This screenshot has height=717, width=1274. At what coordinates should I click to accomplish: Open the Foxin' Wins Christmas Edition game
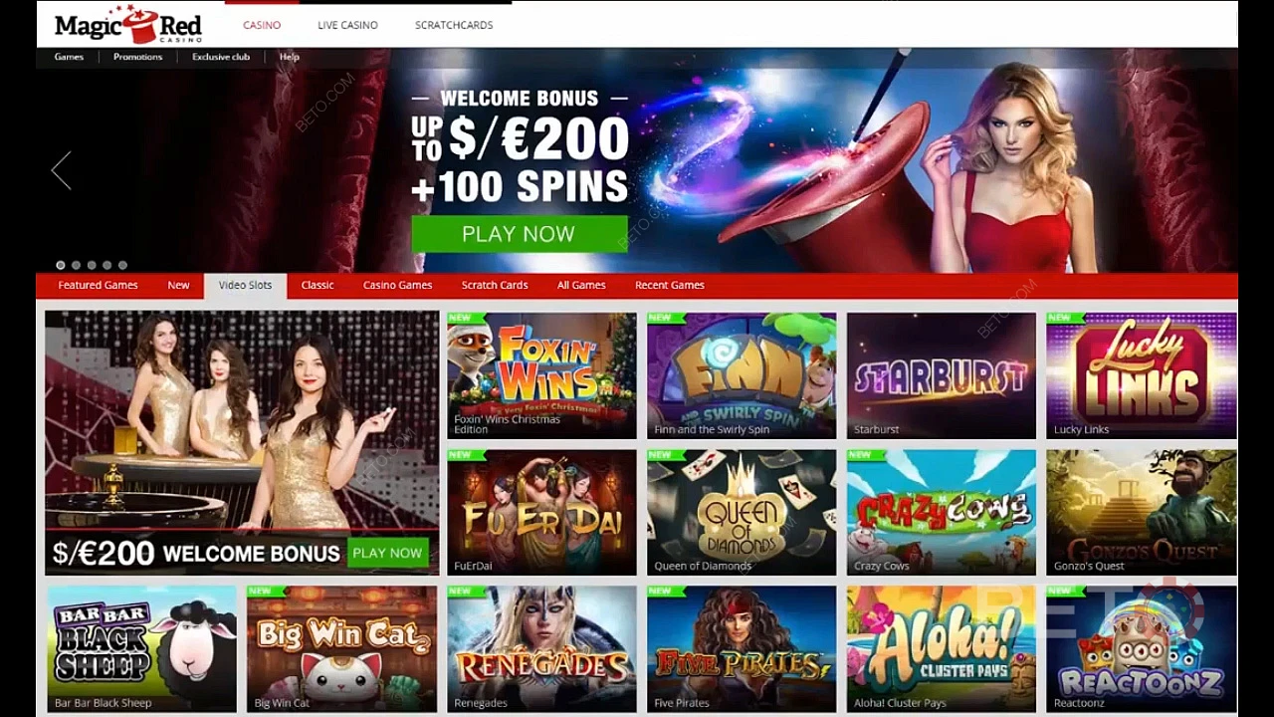pos(541,375)
